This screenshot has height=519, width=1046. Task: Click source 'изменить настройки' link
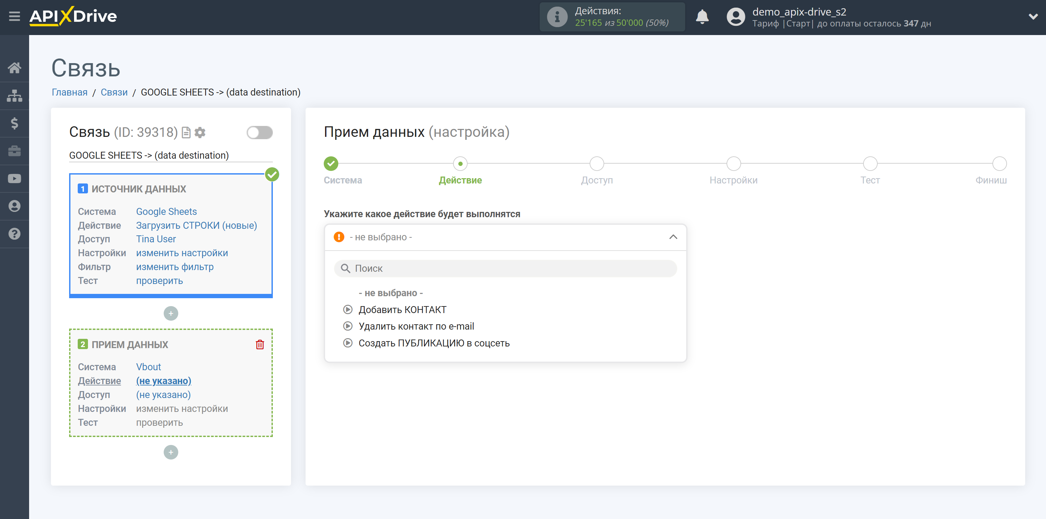tap(182, 253)
